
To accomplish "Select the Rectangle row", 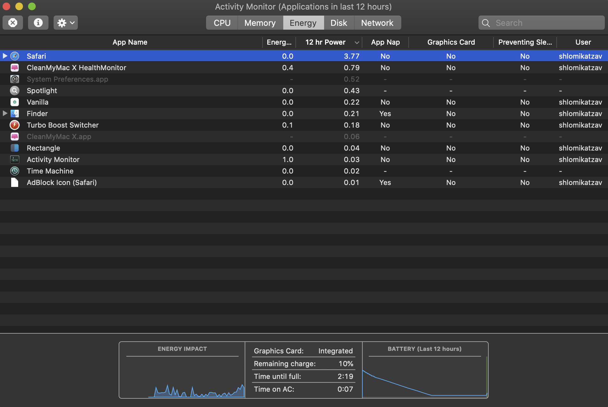I will [304, 148].
